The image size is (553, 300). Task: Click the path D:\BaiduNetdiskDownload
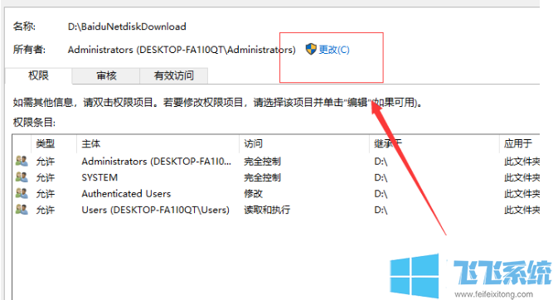click(x=127, y=27)
